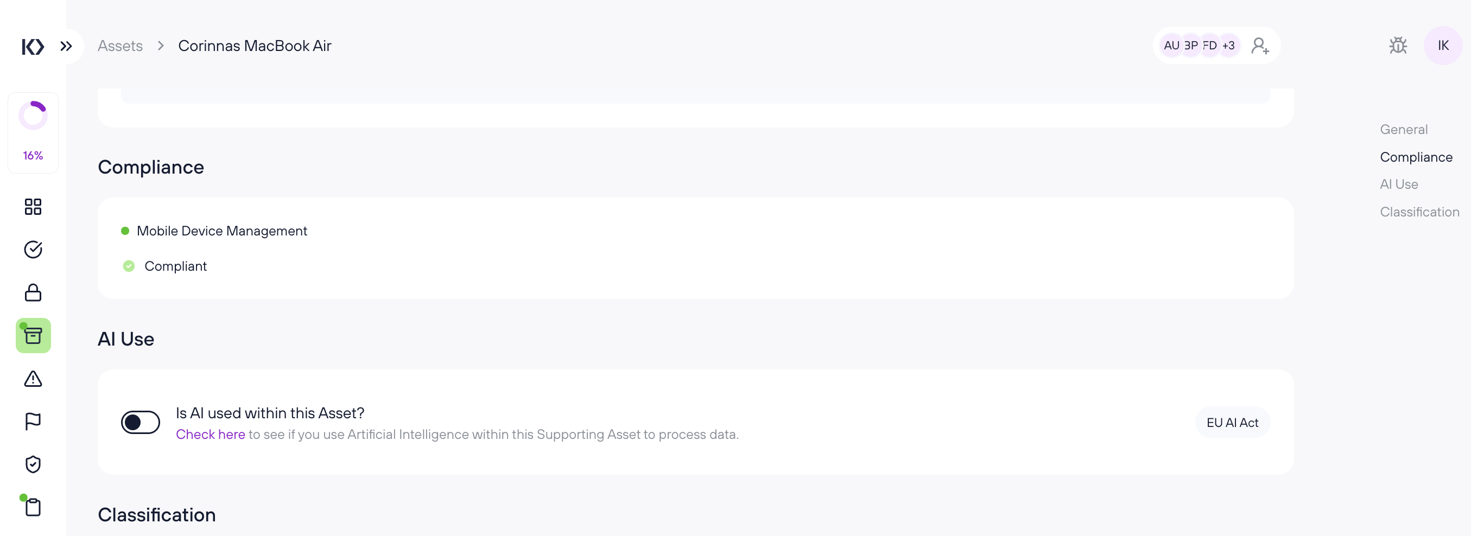Click the flag icon in sidebar
1471x536 pixels.
tap(33, 422)
